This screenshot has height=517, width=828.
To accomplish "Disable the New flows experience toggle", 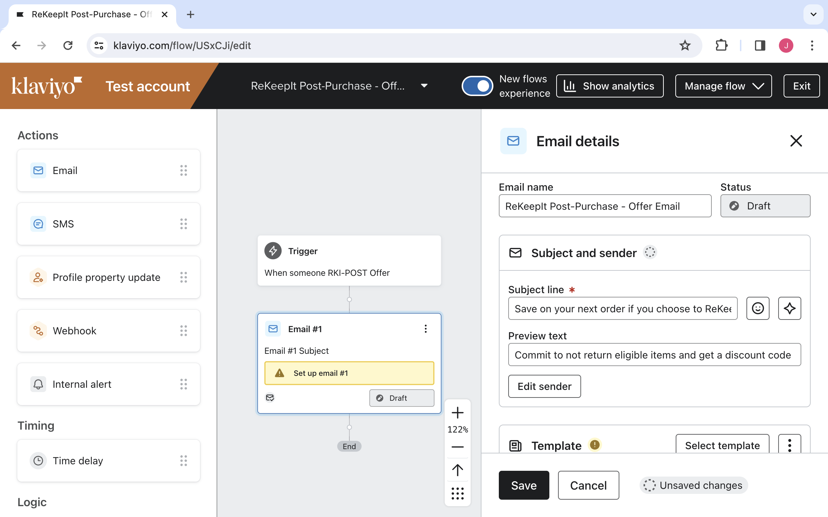I will (x=477, y=86).
